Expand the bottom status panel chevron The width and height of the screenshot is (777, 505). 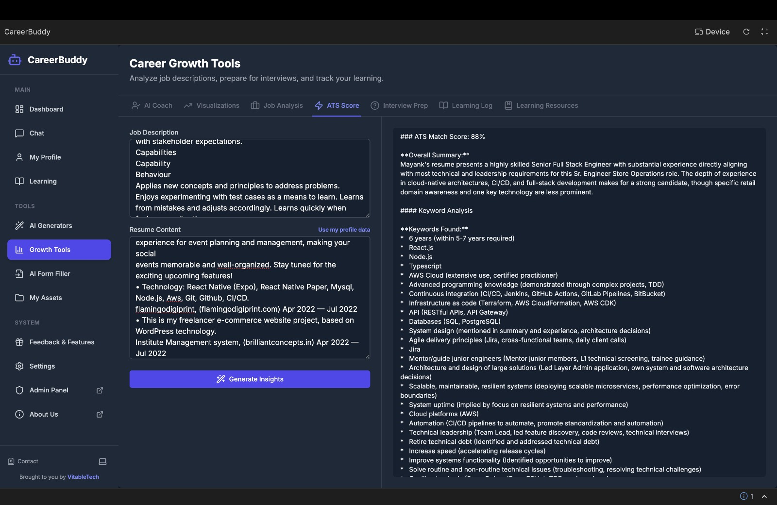click(x=764, y=496)
